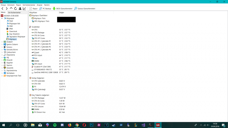This screenshot has height=128, width=228.
Task: Open the Rapor menu in the menu bar
Action: pyautogui.click(x=18, y=5)
